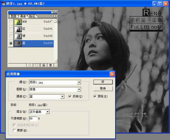Open channels panel flyout menu arrow
Screen dimensions: 170x140
(55, 16)
